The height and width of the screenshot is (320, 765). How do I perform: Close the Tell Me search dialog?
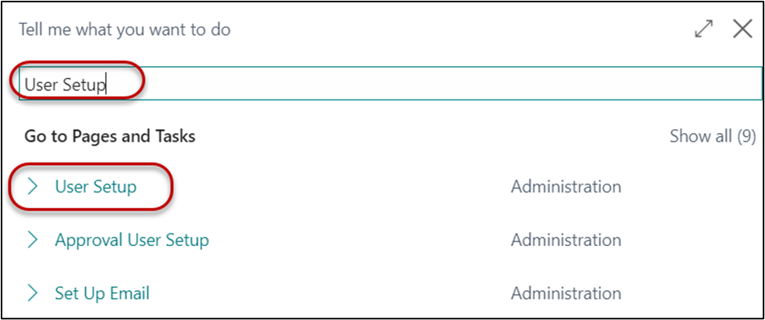click(x=742, y=30)
